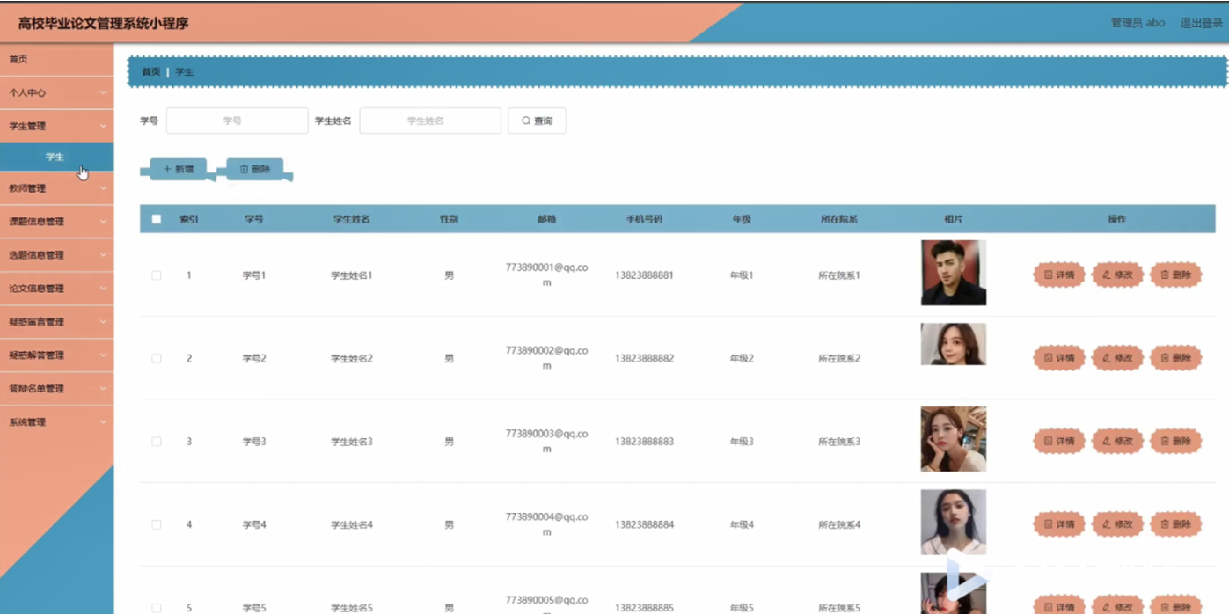1229x615 pixels.
Task: Open the photo thumbnail for 学生姓名2
Action: (x=953, y=344)
